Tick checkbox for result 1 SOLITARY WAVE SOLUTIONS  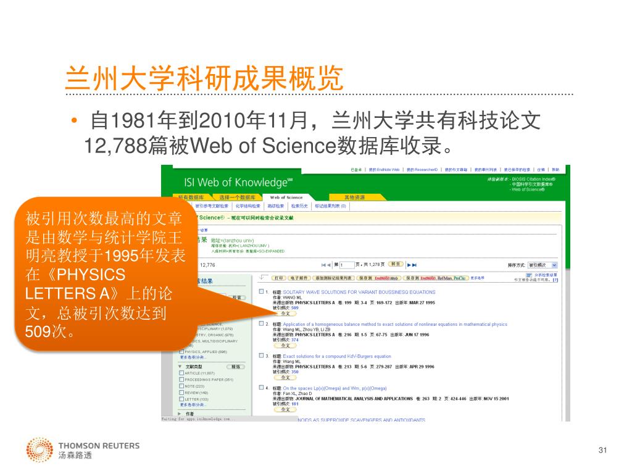tap(261, 291)
